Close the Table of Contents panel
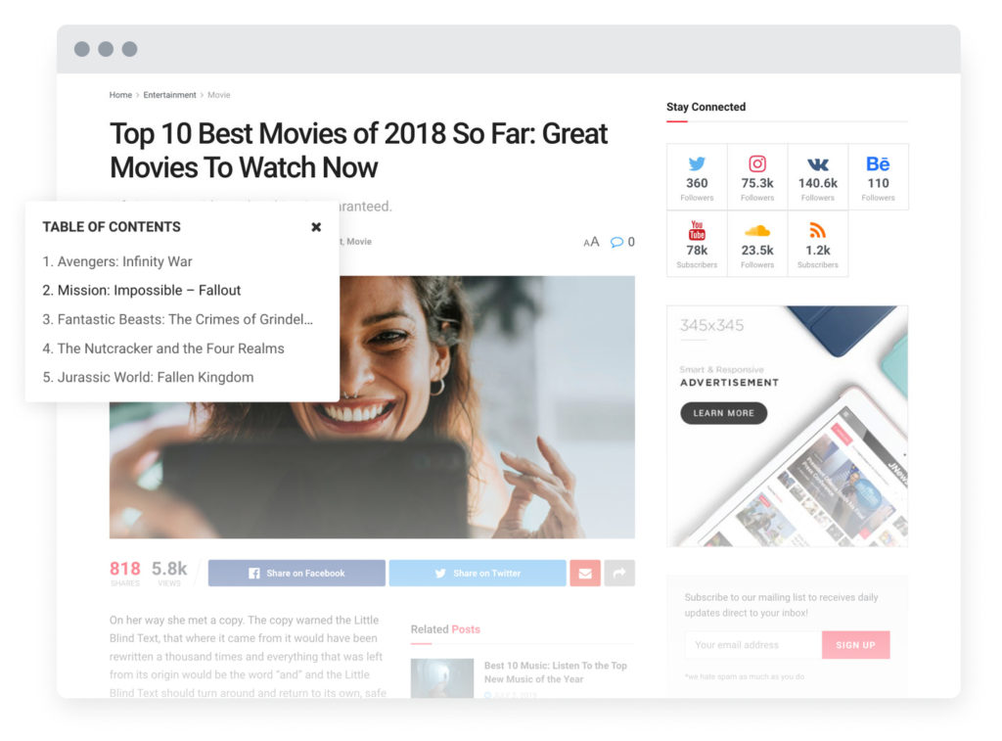 pyautogui.click(x=316, y=227)
